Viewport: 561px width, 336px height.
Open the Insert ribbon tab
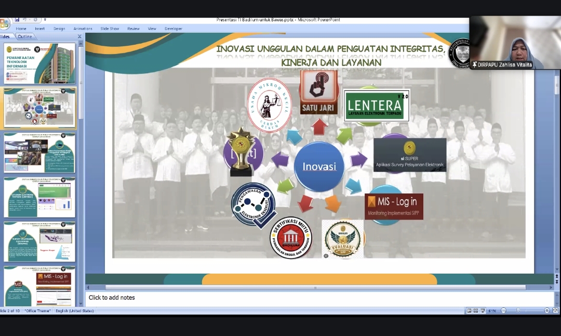[x=39, y=29]
